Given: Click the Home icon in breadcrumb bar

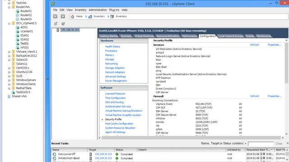Looking at the screenshot, I should [x=72, y=17].
